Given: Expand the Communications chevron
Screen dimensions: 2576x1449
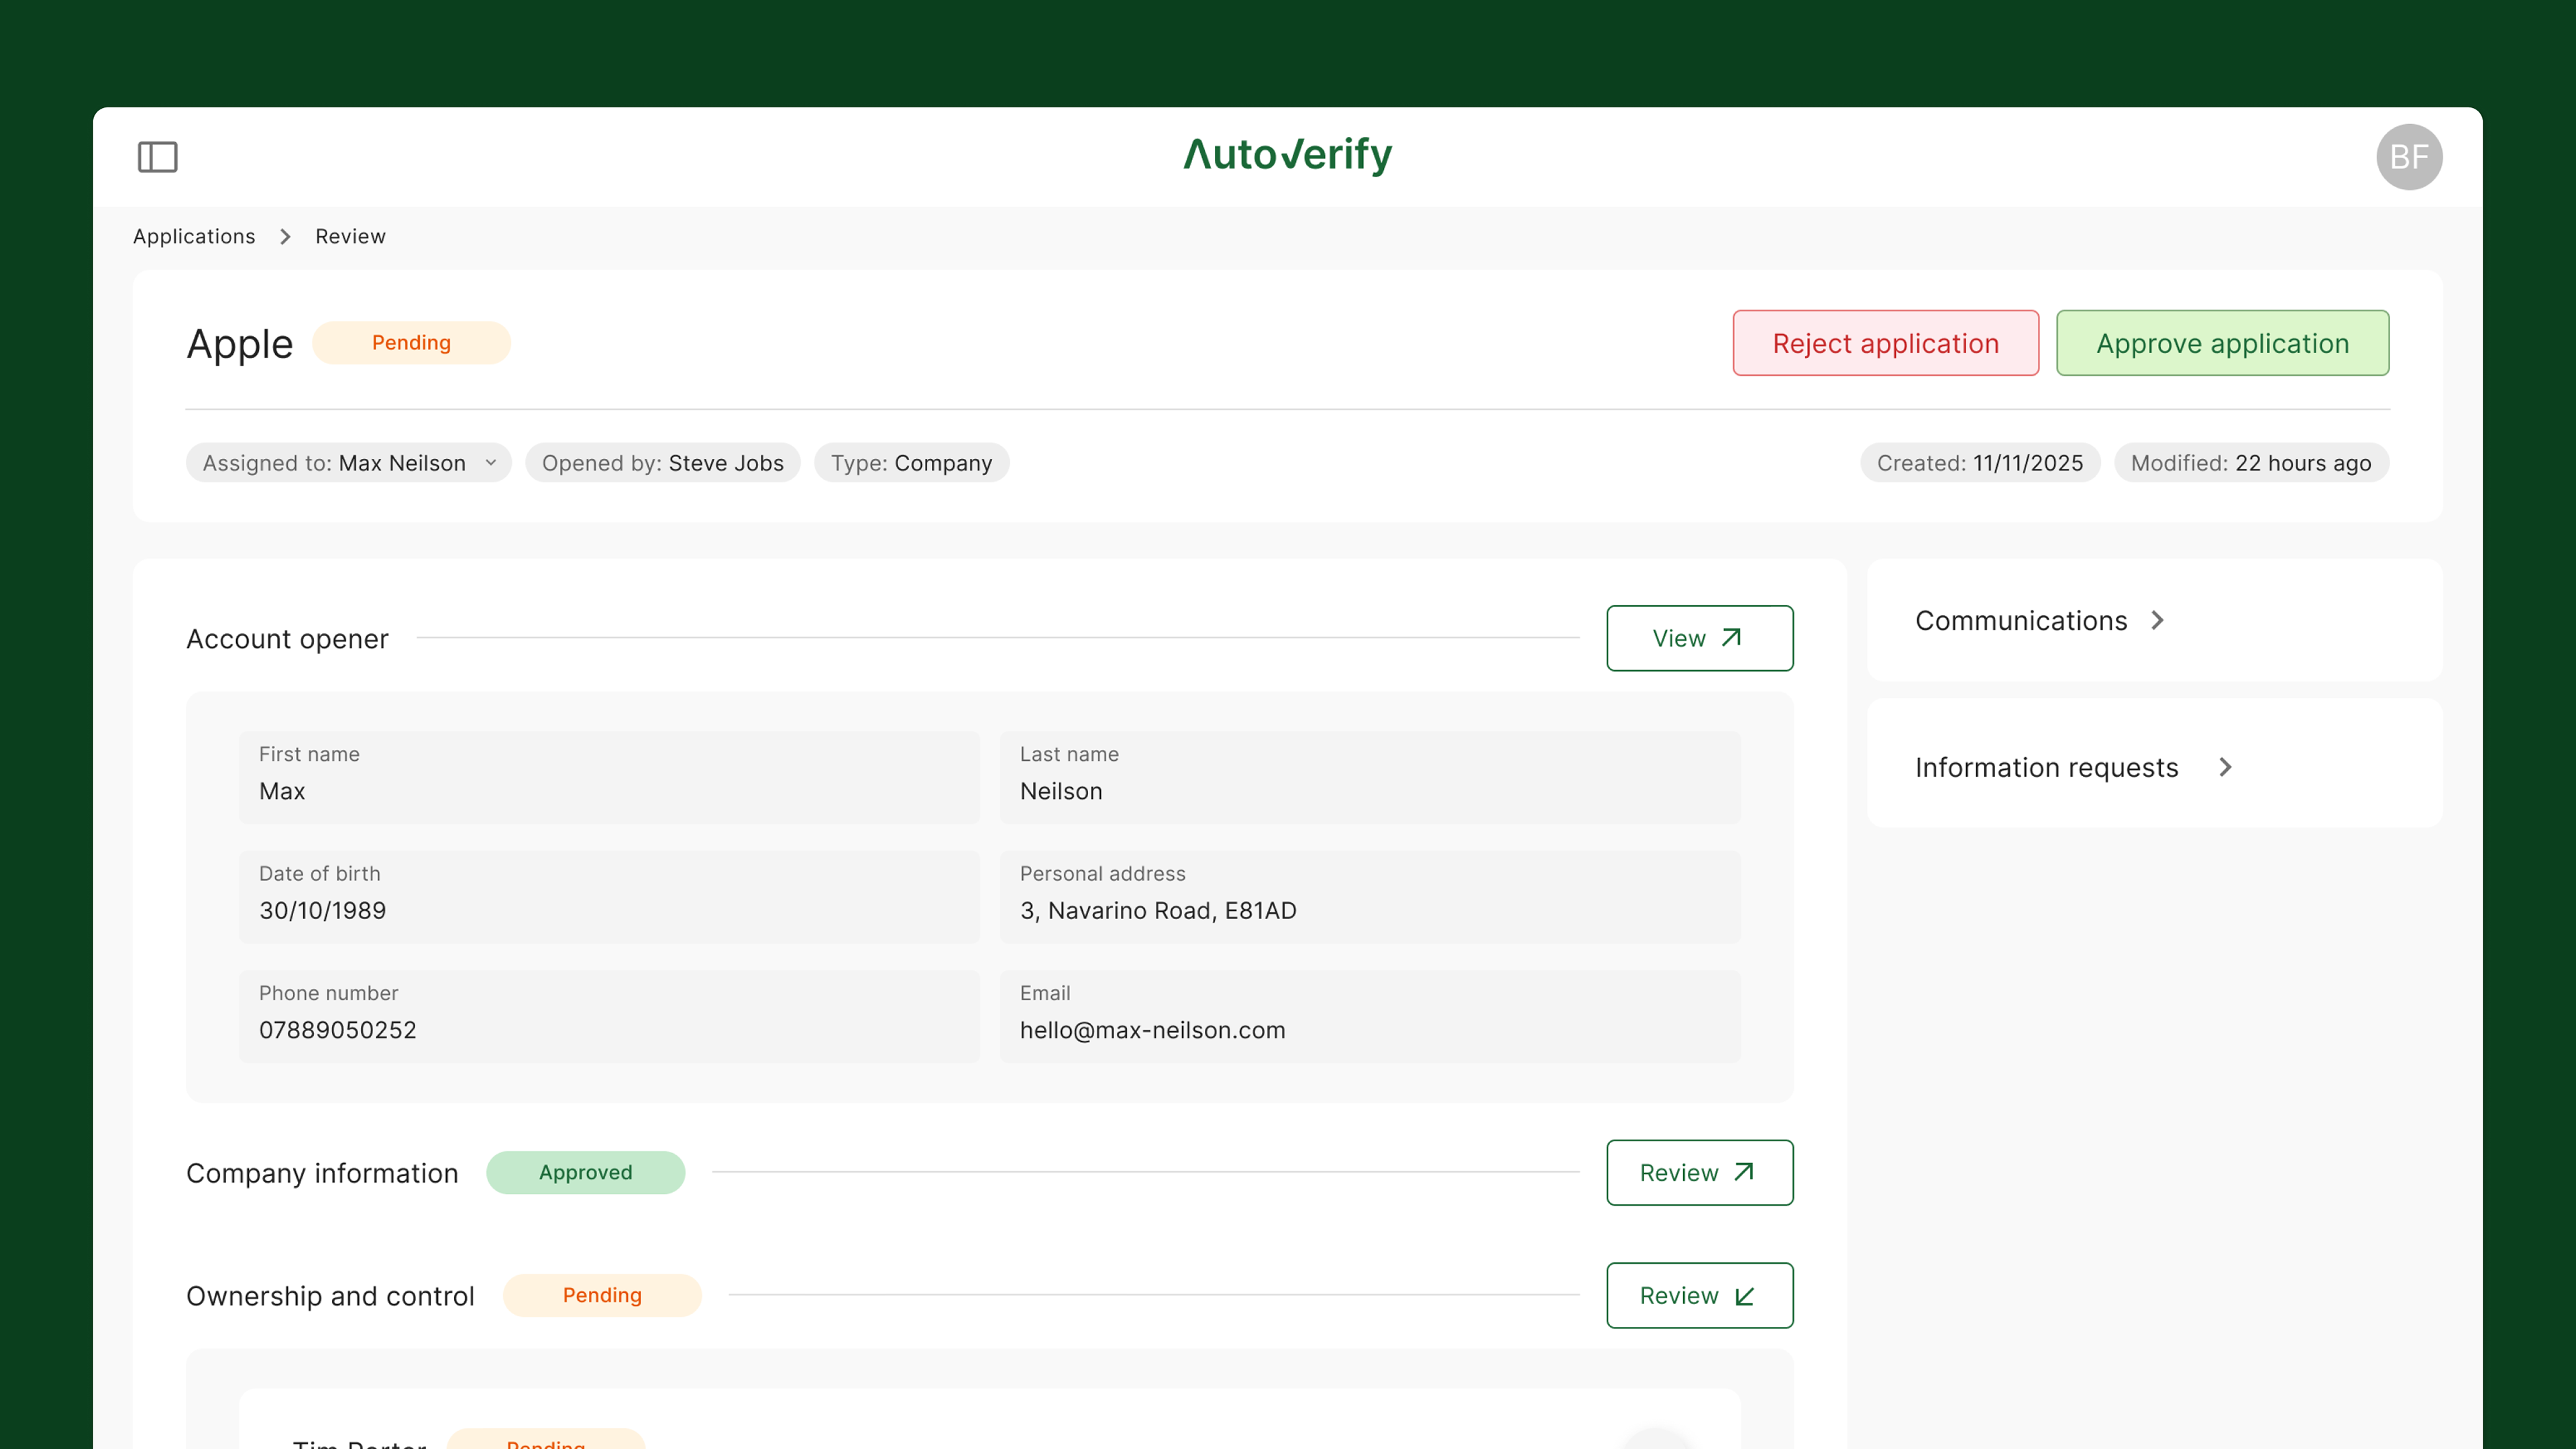Looking at the screenshot, I should coord(2157,620).
